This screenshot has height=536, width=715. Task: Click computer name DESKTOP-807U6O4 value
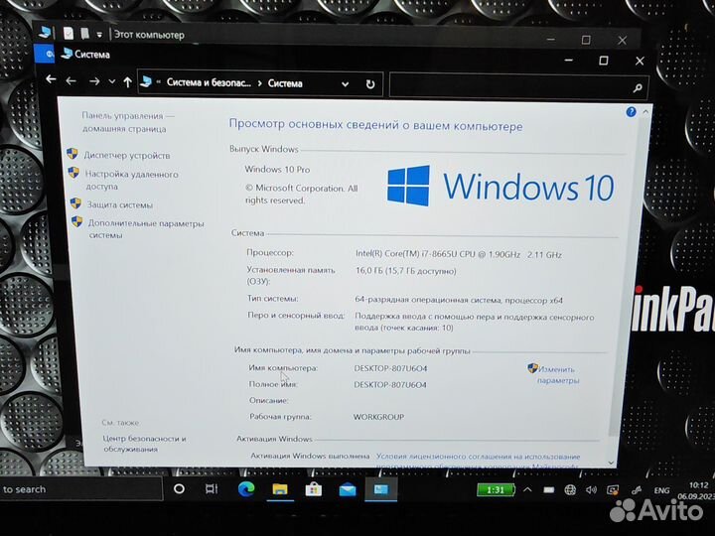click(390, 368)
